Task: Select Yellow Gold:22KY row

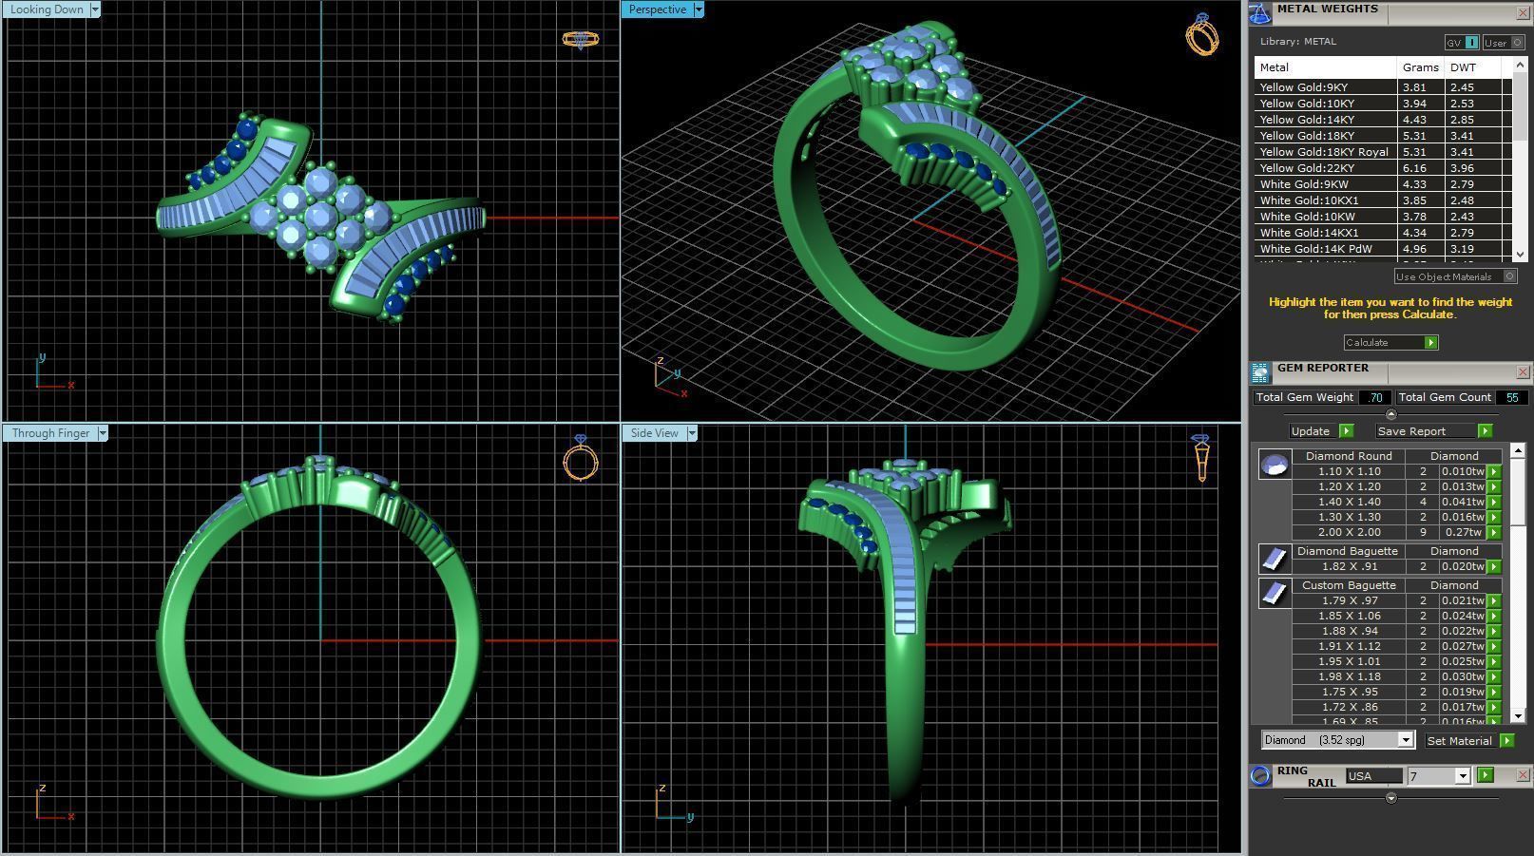Action: 1383,168
